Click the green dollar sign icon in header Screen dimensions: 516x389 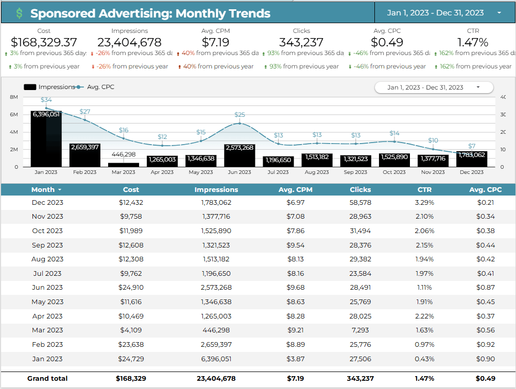click(20, 13)
